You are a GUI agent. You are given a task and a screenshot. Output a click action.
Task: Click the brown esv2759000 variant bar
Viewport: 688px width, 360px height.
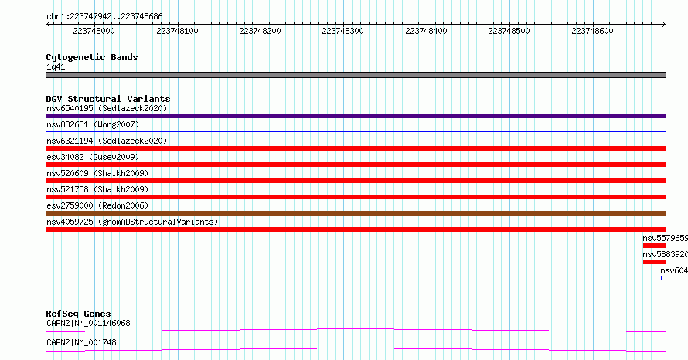pyautogui.click(x=356, y=213)
